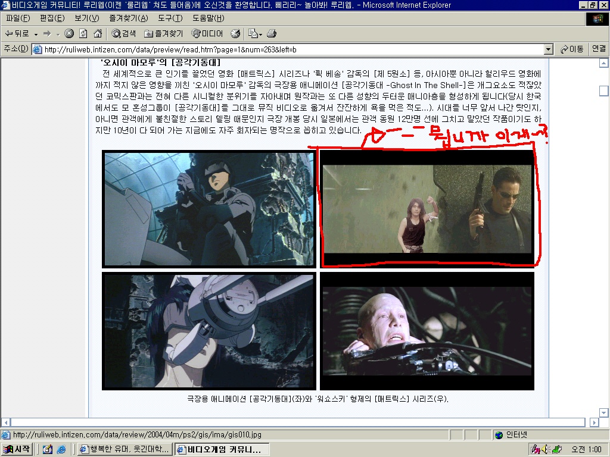
Task: Open the 즐겨찾기 (Favorites) toolbar button
Action: pos(163,34)
